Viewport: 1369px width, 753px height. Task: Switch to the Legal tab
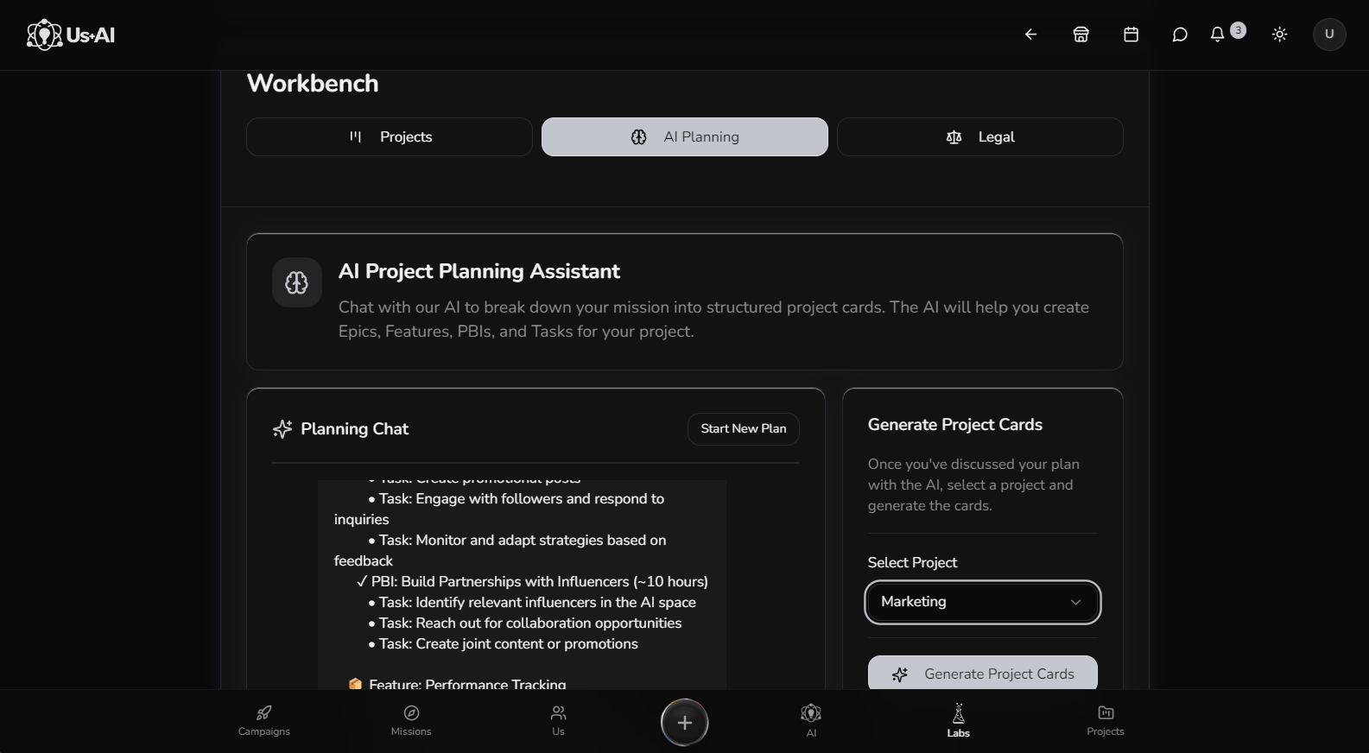979,137
